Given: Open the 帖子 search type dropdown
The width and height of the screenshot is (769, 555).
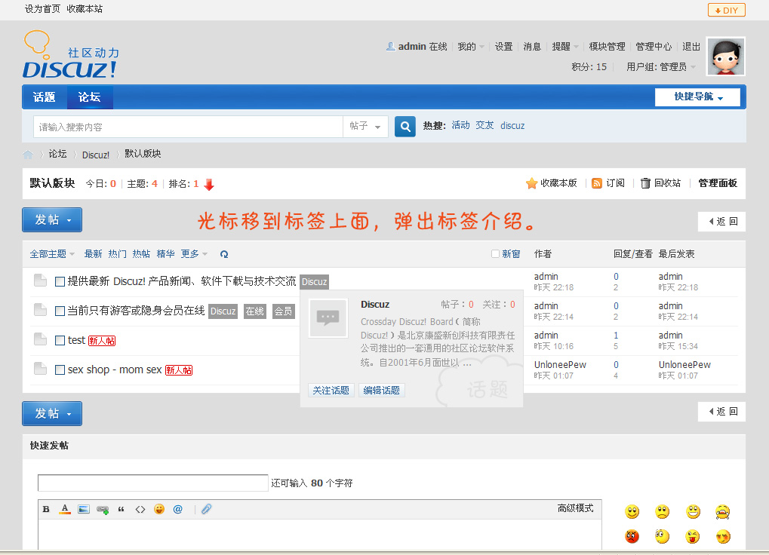Looking at the screenshot, I should (365, 127).
